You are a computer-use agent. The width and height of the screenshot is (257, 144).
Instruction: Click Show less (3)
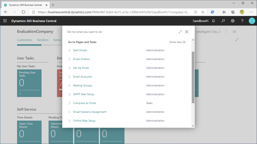click(177, 42)
